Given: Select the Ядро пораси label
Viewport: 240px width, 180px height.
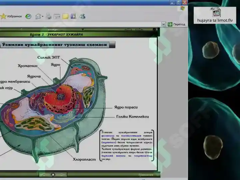Looking at the screenshot, I should pos(126,107).
